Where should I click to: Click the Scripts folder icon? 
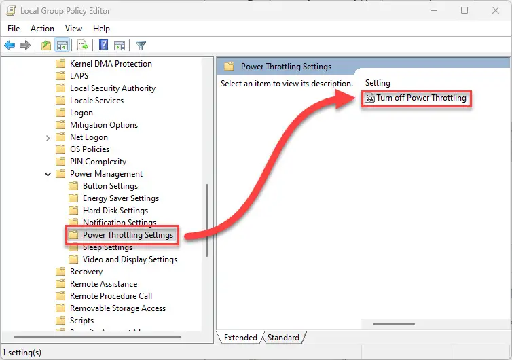tap(60, 321)
